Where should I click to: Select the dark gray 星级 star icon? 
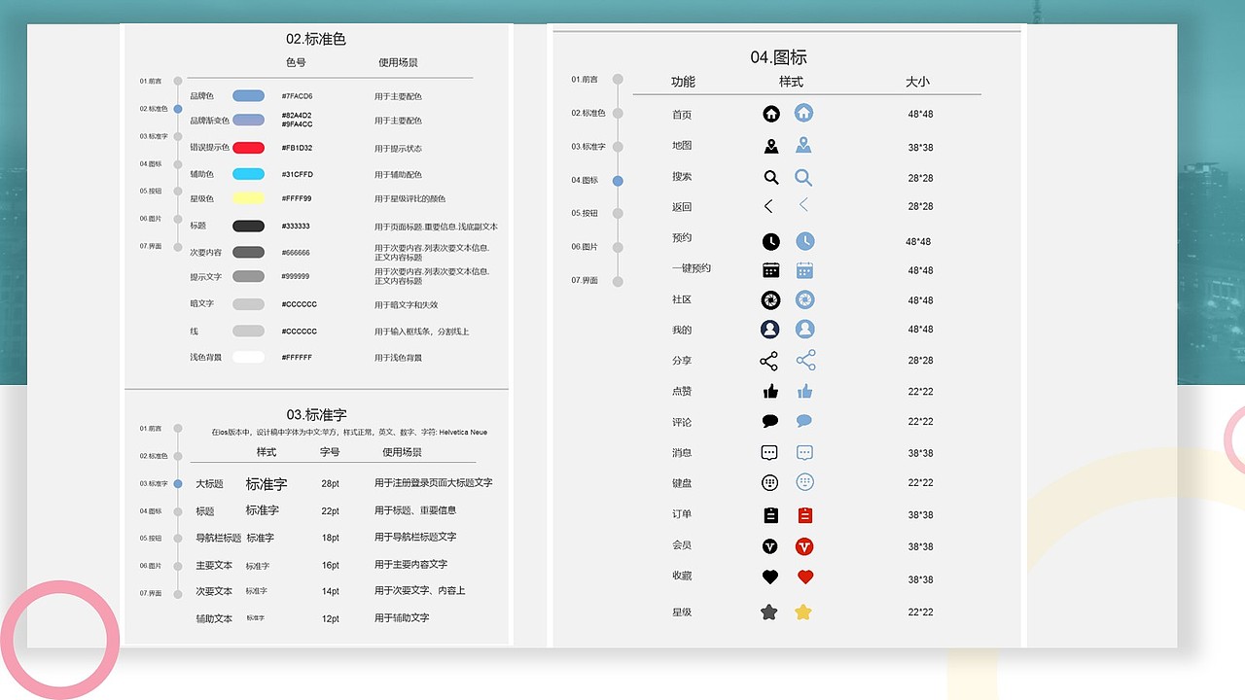click(x=769, y=612)
